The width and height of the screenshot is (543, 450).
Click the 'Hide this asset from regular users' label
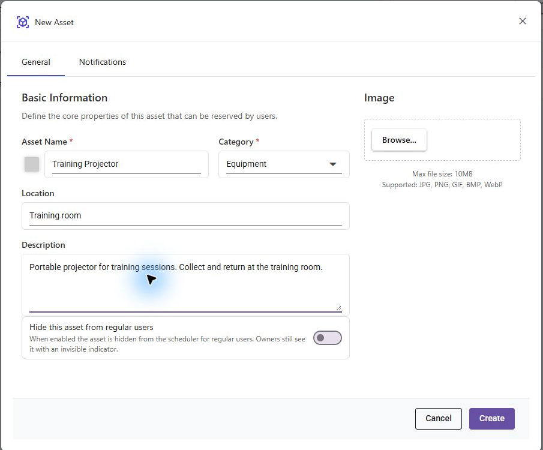(91, 328)
